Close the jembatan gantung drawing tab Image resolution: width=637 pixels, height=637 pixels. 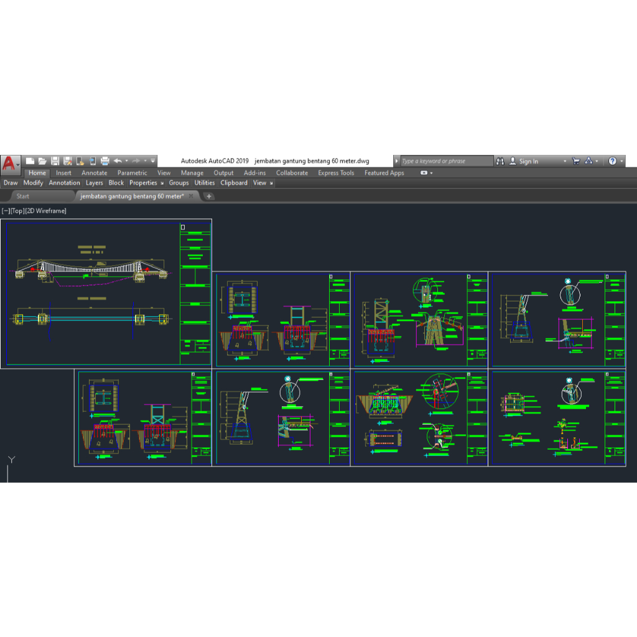click(191, 196)
